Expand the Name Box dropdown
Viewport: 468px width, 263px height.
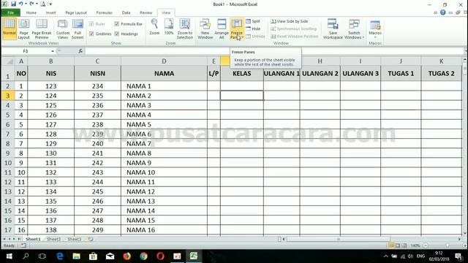(53, 51)
